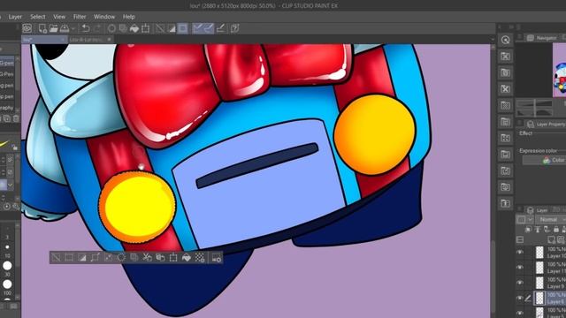The image size is (566, 318).
Task: Click Expand selected area in launcher
Action: 95,257
